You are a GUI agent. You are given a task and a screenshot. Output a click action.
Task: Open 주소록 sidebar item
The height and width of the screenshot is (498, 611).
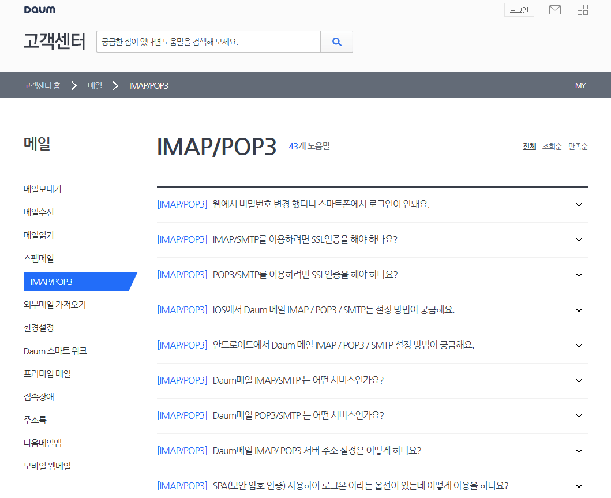(x=35, y=420)
